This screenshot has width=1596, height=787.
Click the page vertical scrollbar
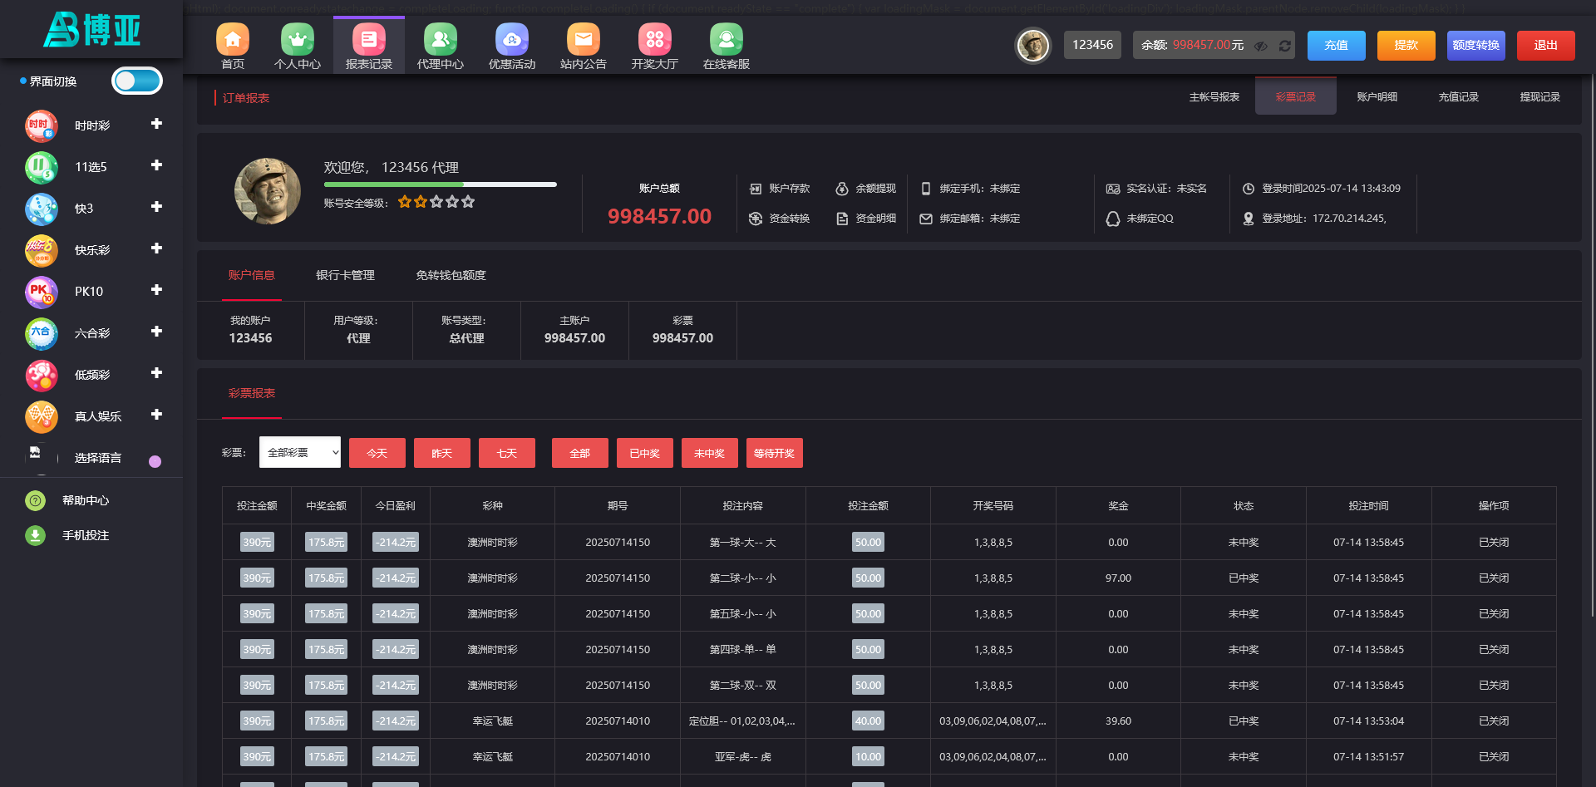(1592, 345)
